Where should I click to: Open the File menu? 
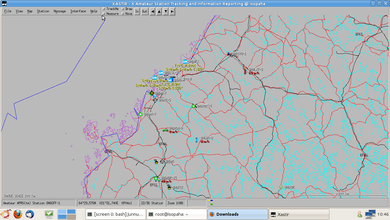8,11
